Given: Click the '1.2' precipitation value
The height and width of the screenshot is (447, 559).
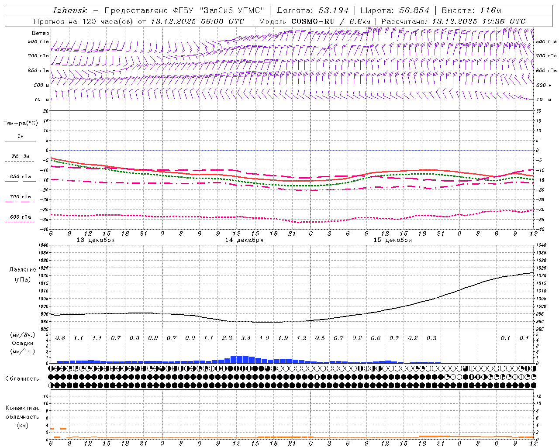Looking at the screenshot, I should click(301, 338).
